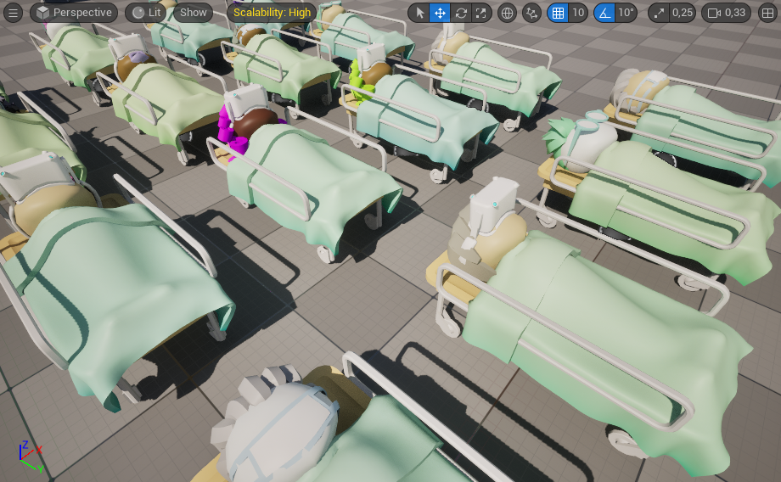This screenshot has width=781, height=482.
Task: Open the Lit view mode dropdown
Action: pos(146,13)
